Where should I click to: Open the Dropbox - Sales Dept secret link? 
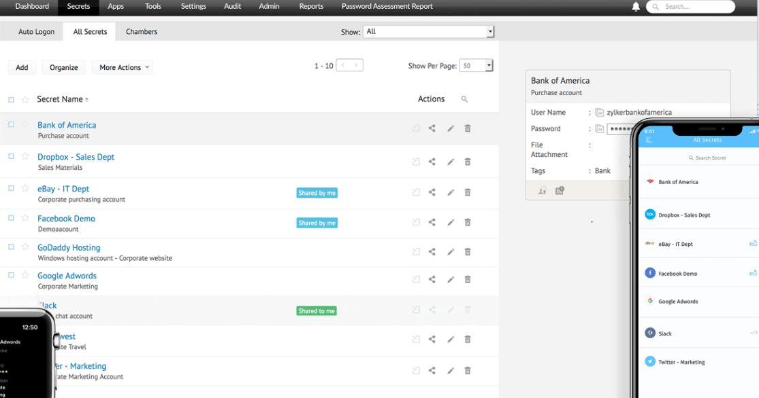pos(76,157)
